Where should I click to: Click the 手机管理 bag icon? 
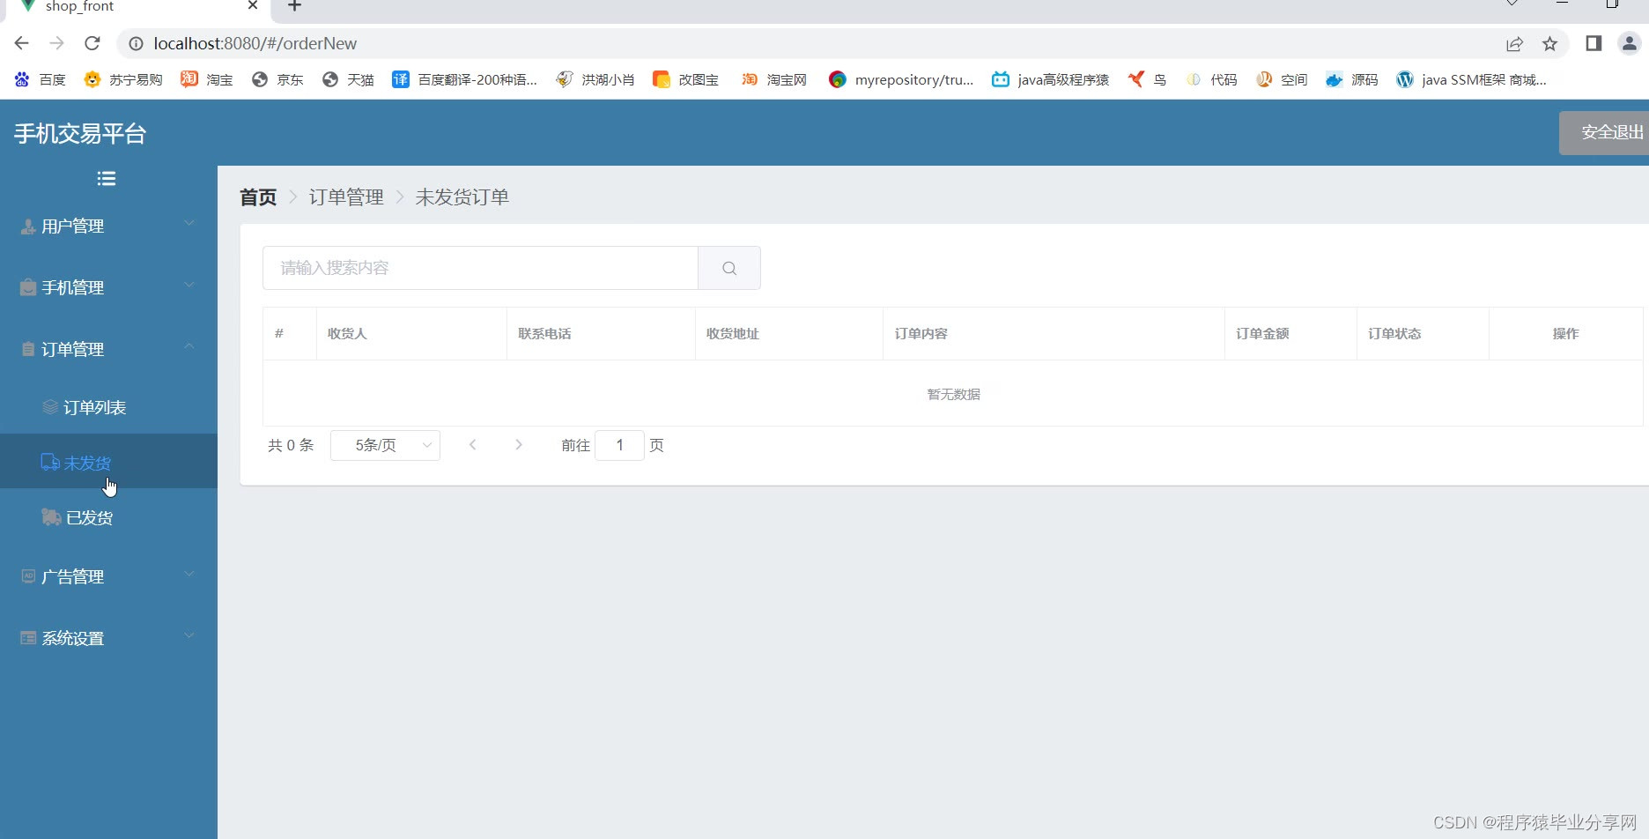28,287
